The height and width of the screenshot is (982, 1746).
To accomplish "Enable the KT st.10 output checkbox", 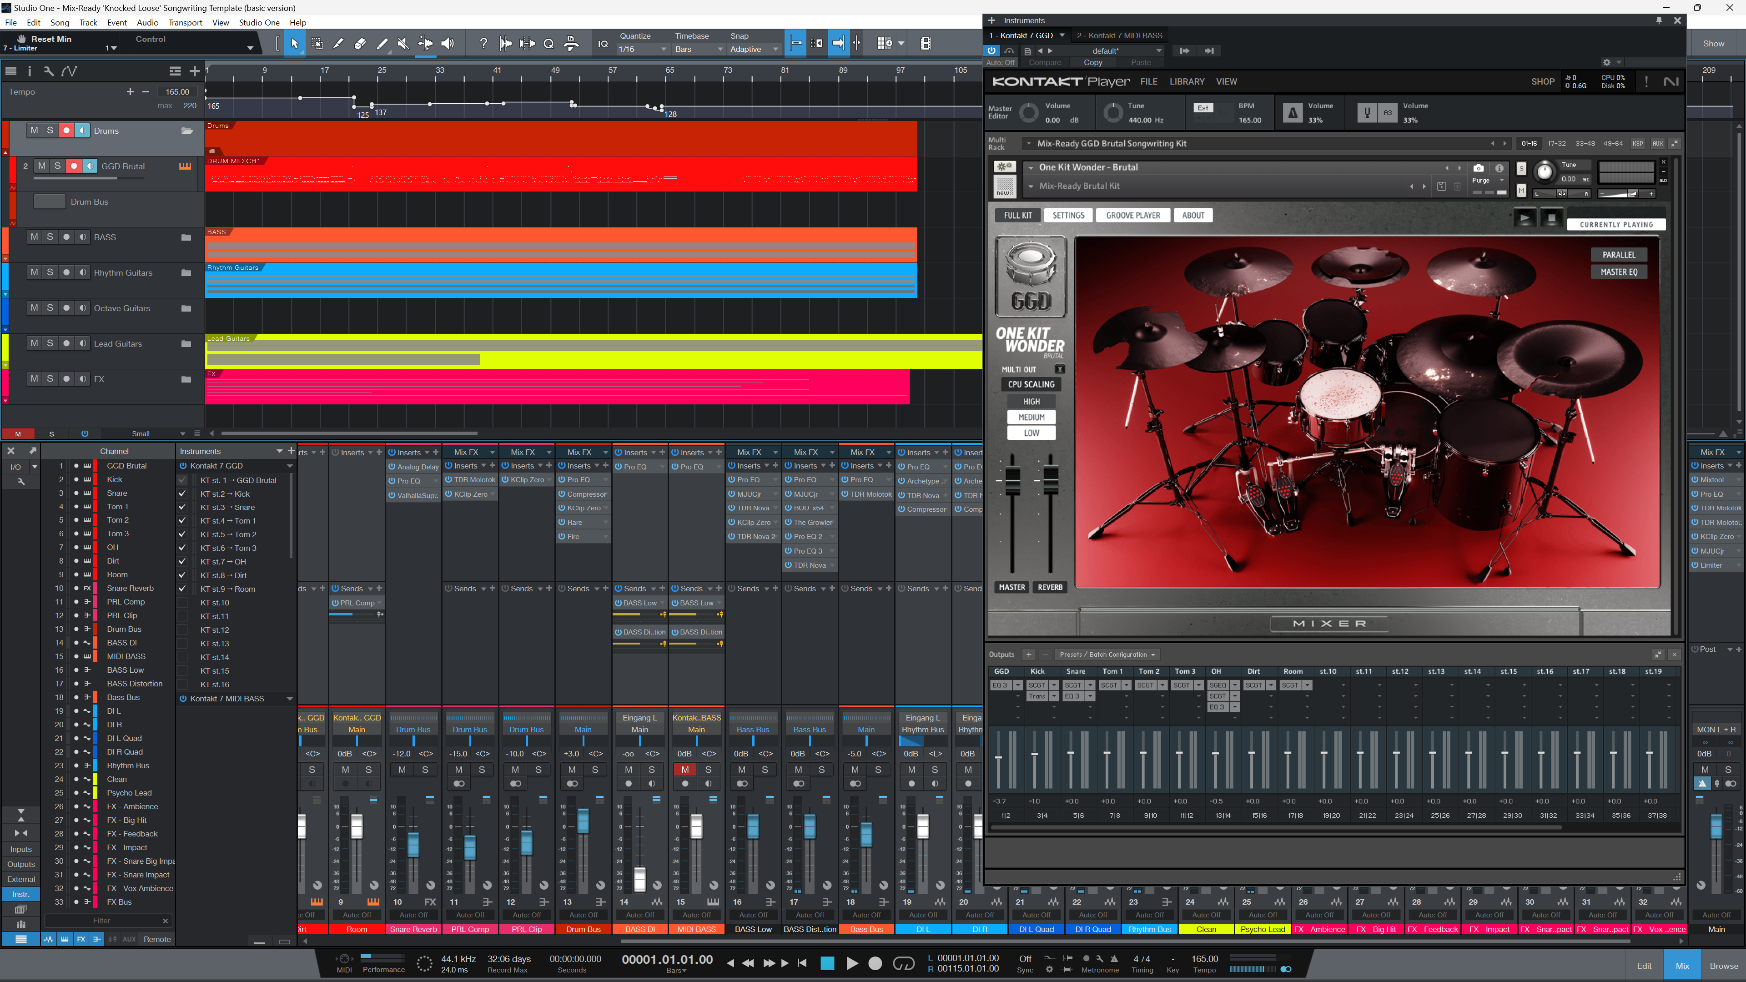I will (182, 603).
